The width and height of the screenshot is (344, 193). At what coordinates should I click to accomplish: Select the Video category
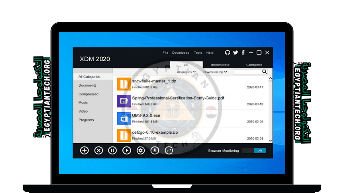(83, 111)
